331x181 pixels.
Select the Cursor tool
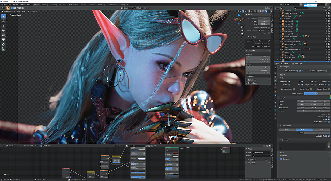(4, 21)
